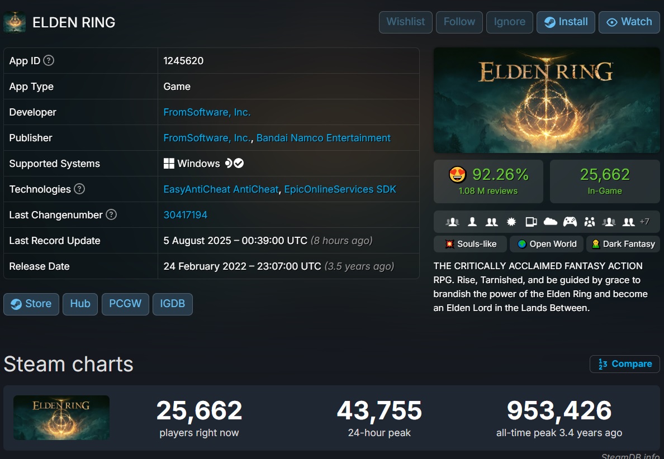Screen dimensions: 664x459
Task: Open the FromSoftware, Inc. Developer link
Action: coord(207,112)
